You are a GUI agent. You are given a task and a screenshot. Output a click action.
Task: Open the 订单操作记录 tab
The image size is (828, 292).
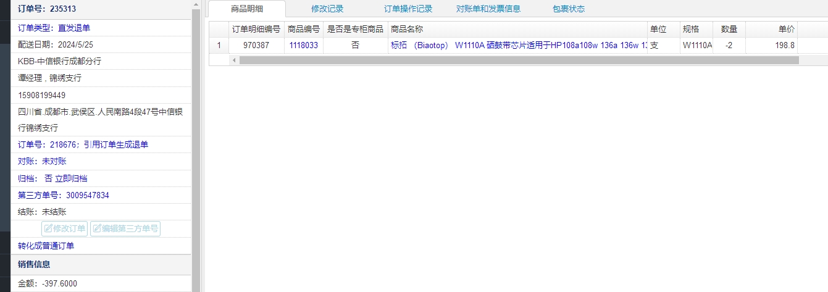tap(408, 9)
